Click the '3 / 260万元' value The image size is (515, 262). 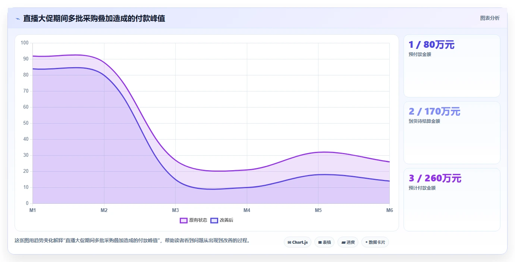pos(435,178)
